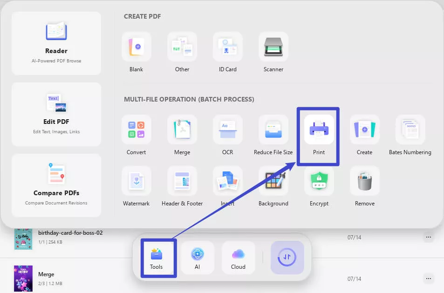Open the Compare PDFs card
This screenshot has height=293, width=444.
pos(56,185)
